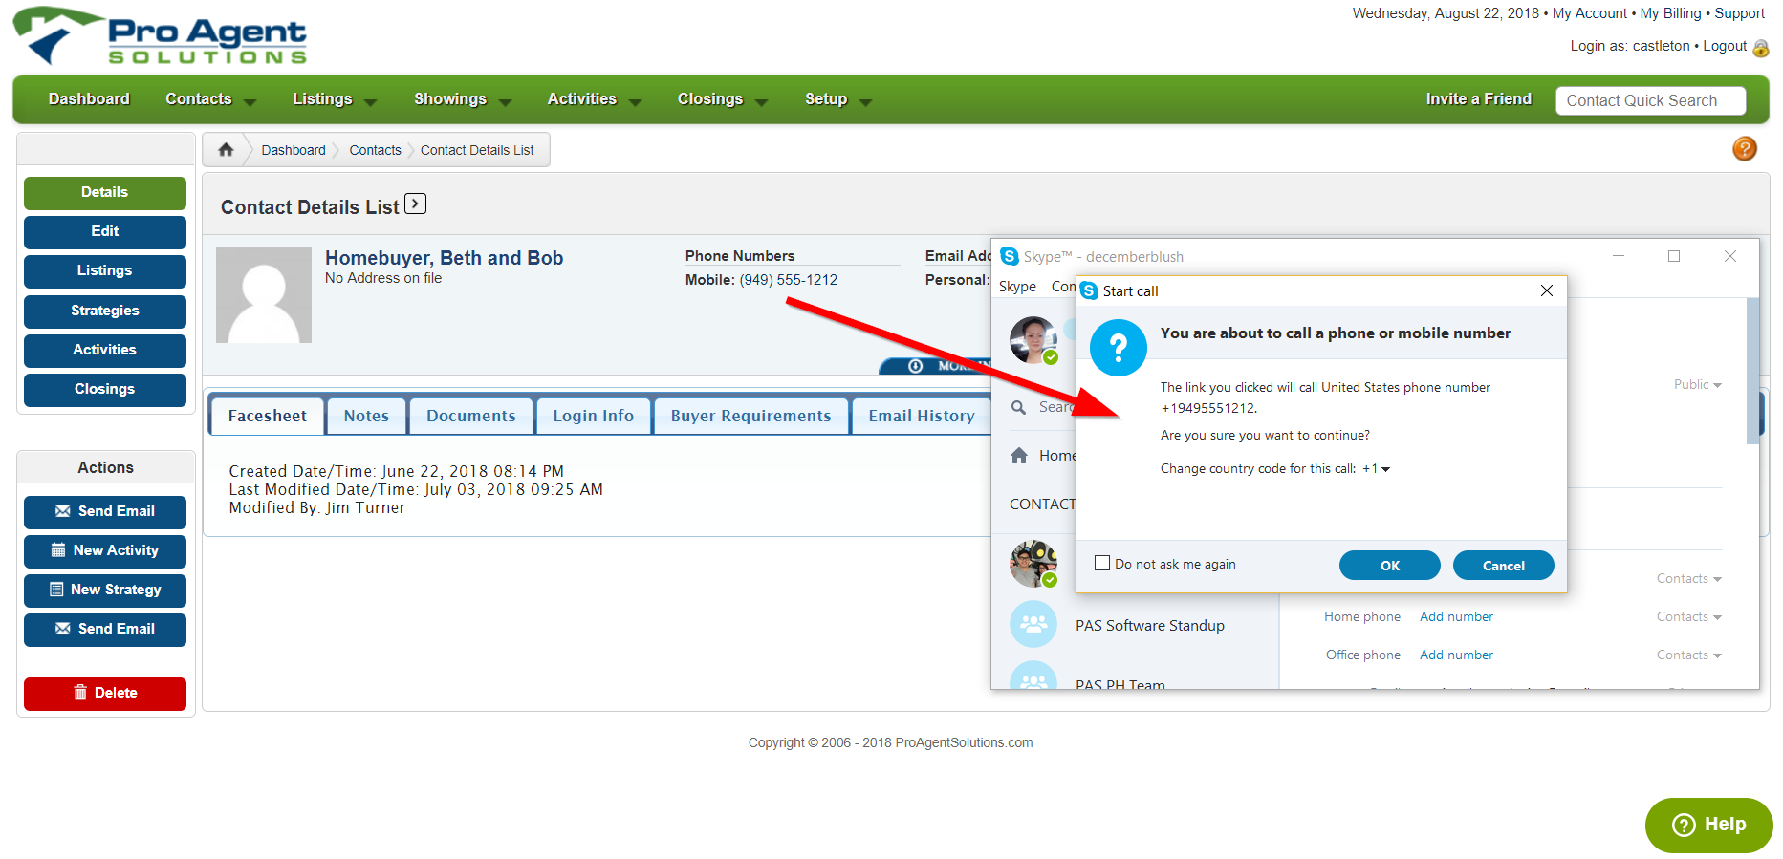Click Add number for Office phone
This screenshot has width=1783, height=859.
tap(1456, 655)
